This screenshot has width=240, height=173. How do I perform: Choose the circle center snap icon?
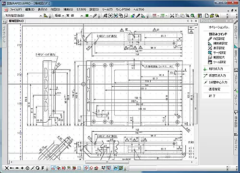point(27,168)
